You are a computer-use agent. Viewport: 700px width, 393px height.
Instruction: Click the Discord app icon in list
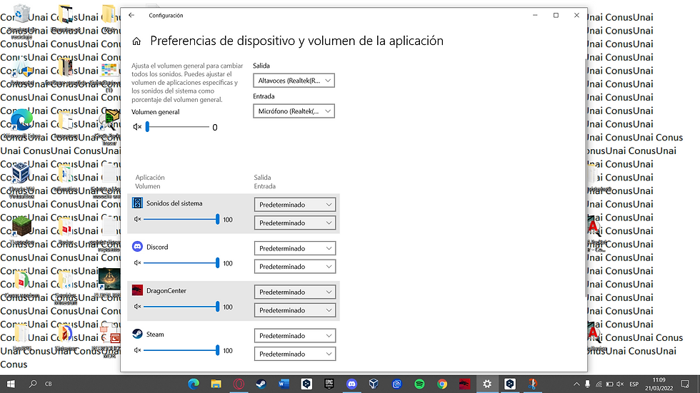tap(137, 246)
